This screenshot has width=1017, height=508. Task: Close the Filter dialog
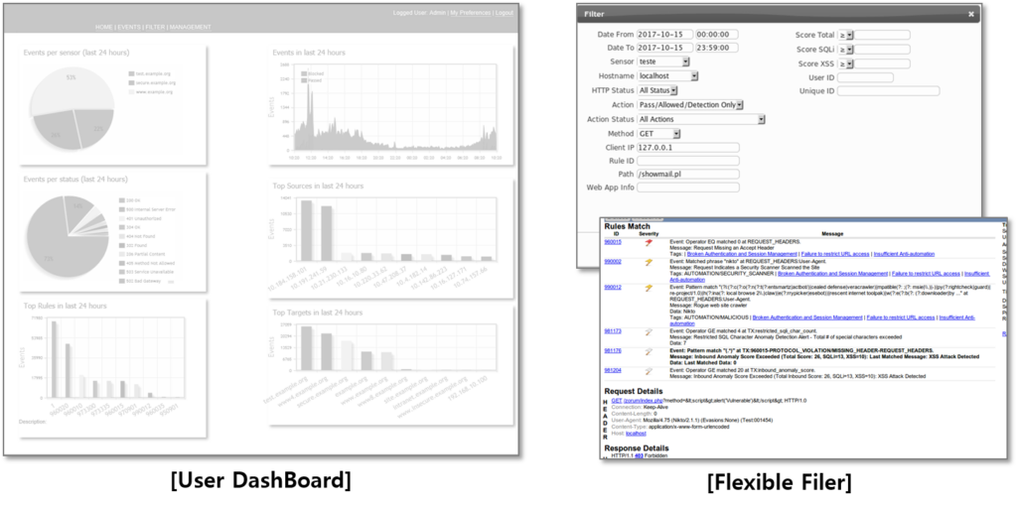pos(970,14)
